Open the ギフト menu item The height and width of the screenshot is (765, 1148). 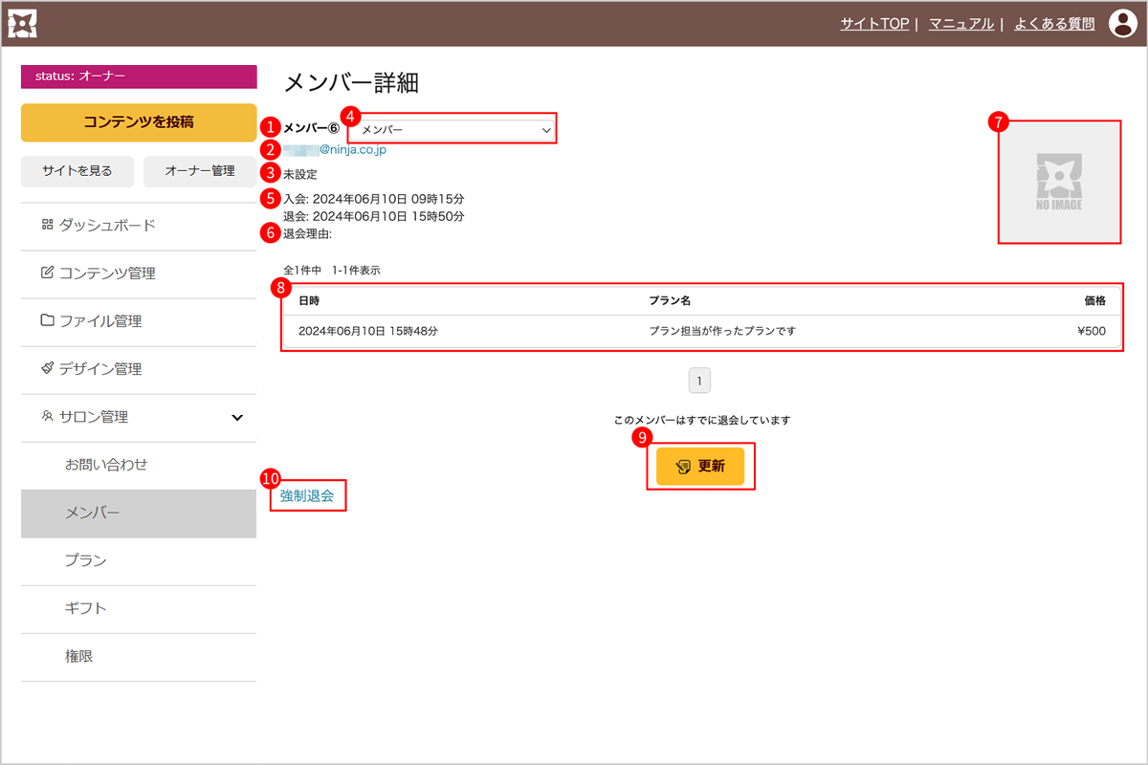pyautogui.click(x=85, y=609)
